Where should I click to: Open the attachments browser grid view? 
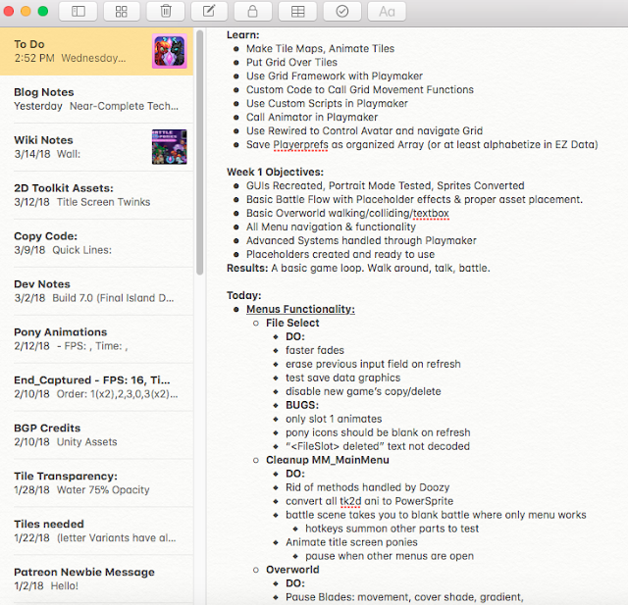[x=122, y=11]
